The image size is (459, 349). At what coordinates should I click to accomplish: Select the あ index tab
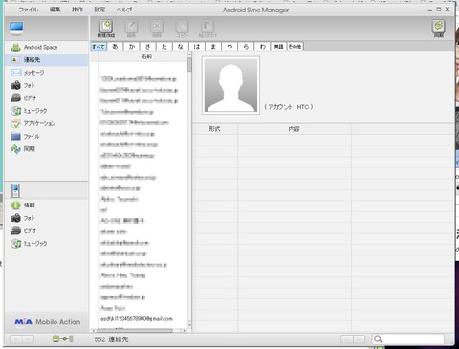point(115,47)
